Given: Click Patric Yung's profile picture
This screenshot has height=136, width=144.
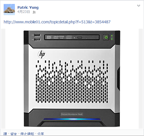Looking at the screenshot, I should tap(9, 10).
